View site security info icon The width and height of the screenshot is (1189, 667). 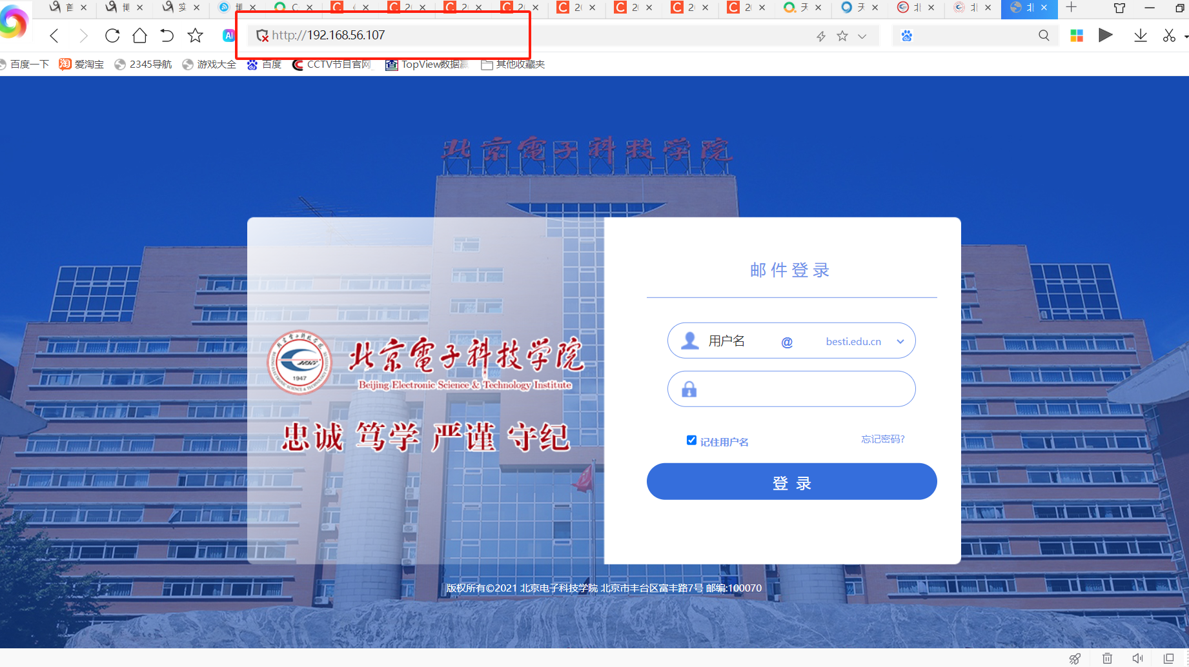(x=262, y=35)
